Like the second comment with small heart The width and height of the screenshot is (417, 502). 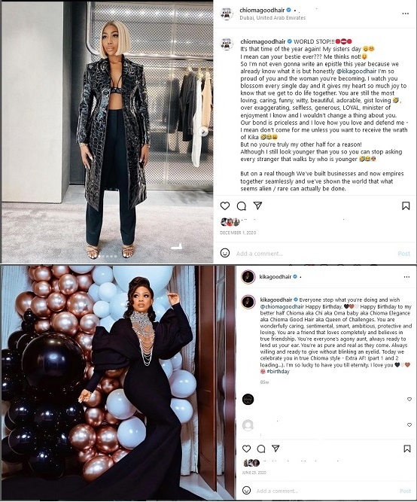tap(409, 424)
